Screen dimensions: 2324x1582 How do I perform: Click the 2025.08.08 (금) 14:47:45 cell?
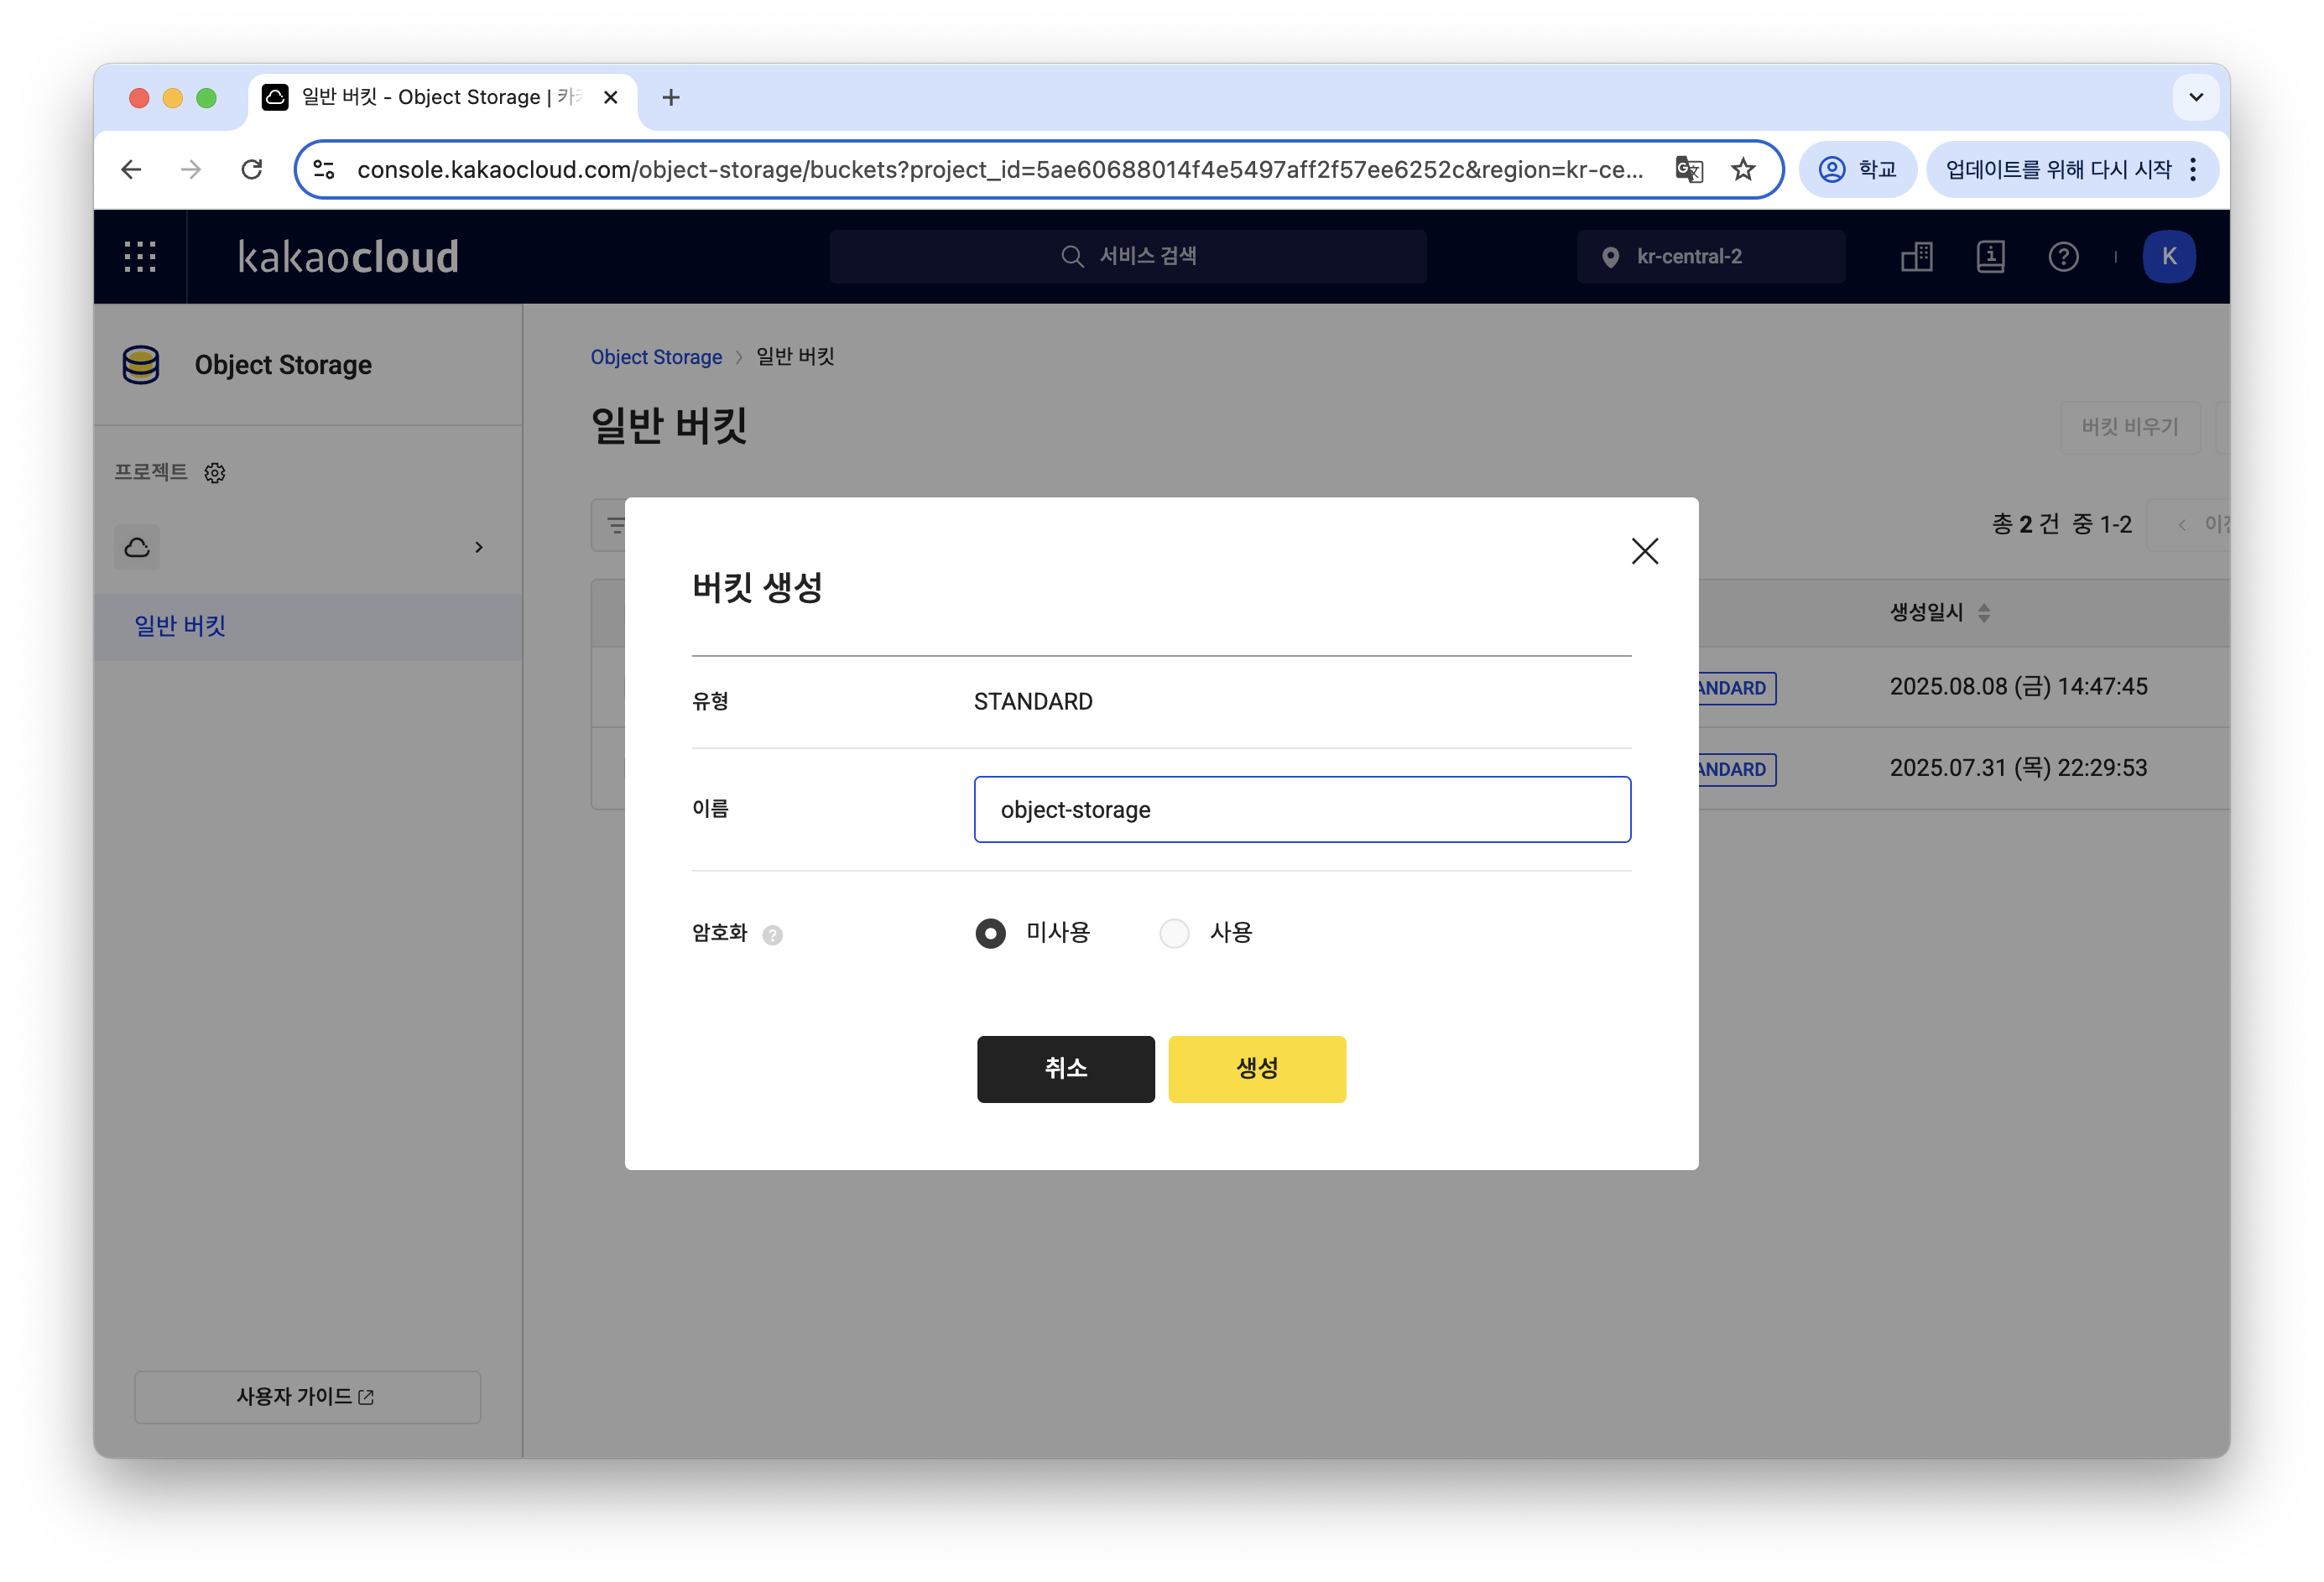pyautogui.click(x=2018, y=687)
